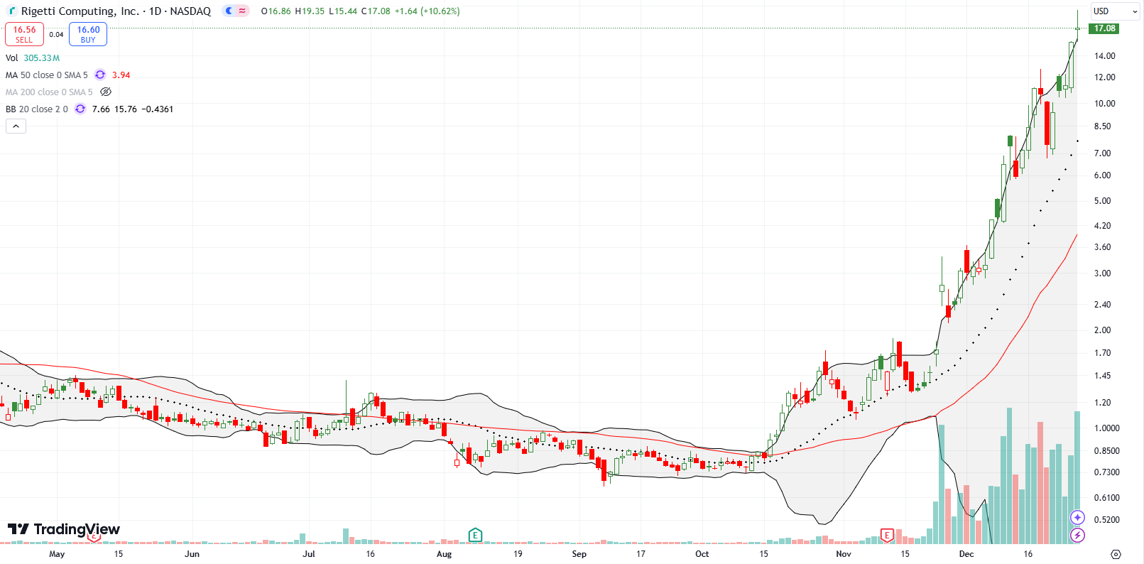Viewport: 1144px width, 564px height.
Task: Click the 10.00 price axis label
Action: tap(1104, 104)
